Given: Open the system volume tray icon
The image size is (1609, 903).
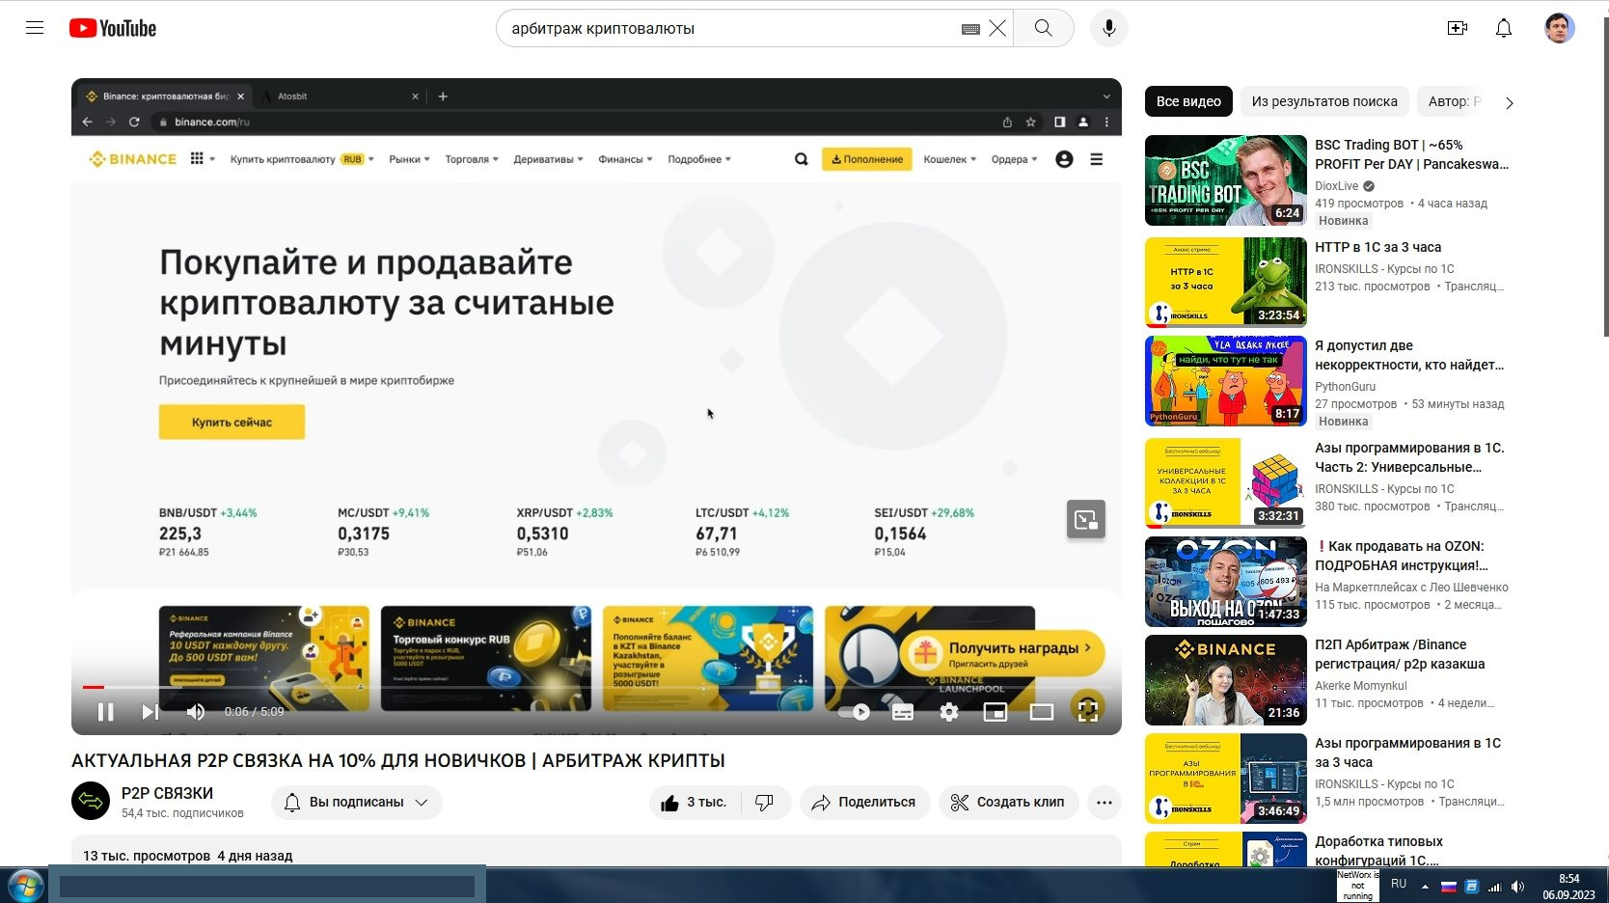Looking at the screenshot, I should coord(1517,887).
